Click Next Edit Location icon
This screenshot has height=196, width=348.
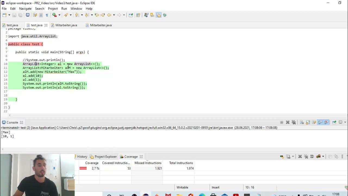coord(103,15)
